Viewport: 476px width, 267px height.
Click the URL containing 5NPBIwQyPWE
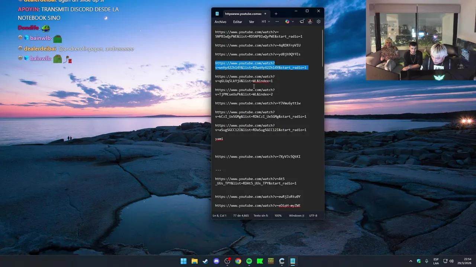[x=258, y=34]
